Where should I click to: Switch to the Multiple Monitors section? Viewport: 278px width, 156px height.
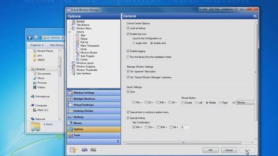click(94, 99)
